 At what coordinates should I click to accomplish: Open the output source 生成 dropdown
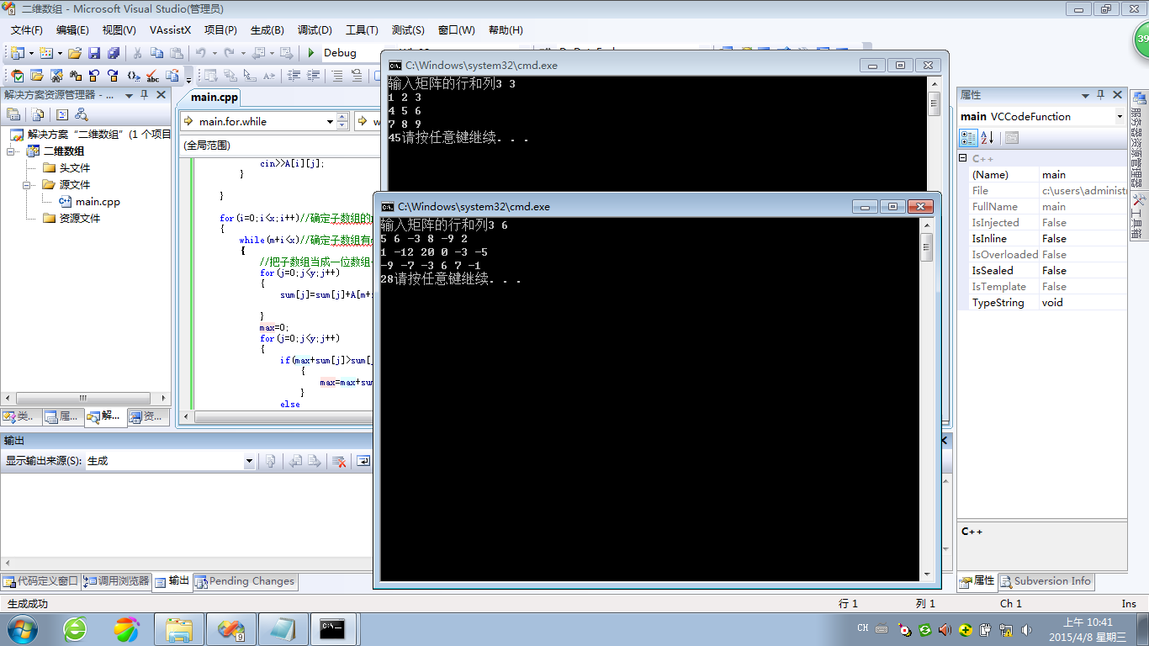pyautogui.click(x=249, y=461)
